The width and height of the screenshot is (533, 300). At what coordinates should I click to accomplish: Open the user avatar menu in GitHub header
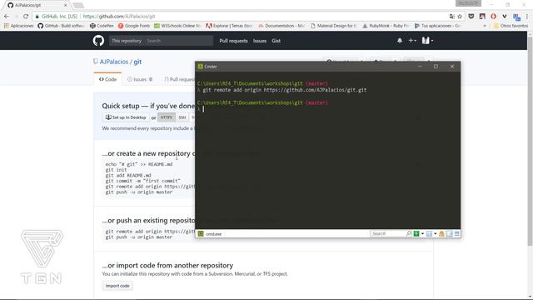(427, 41)
